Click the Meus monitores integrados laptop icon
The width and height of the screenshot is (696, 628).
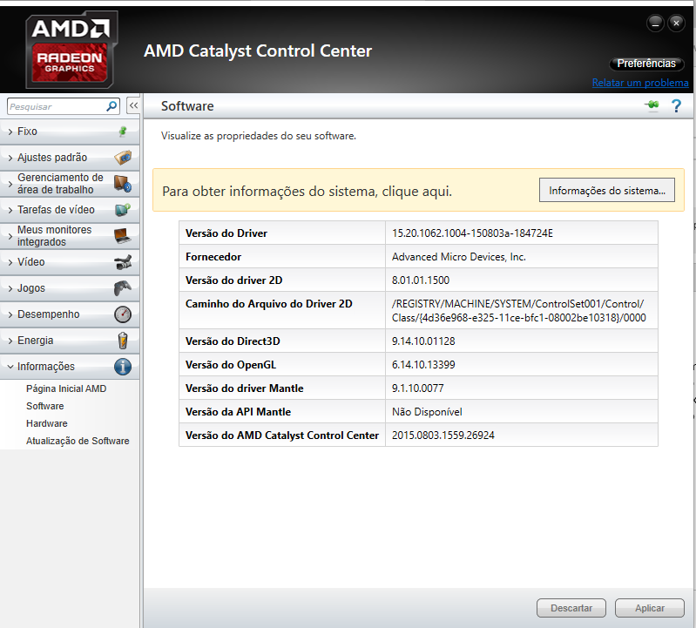pyautogui.click(x=123, y=236)
